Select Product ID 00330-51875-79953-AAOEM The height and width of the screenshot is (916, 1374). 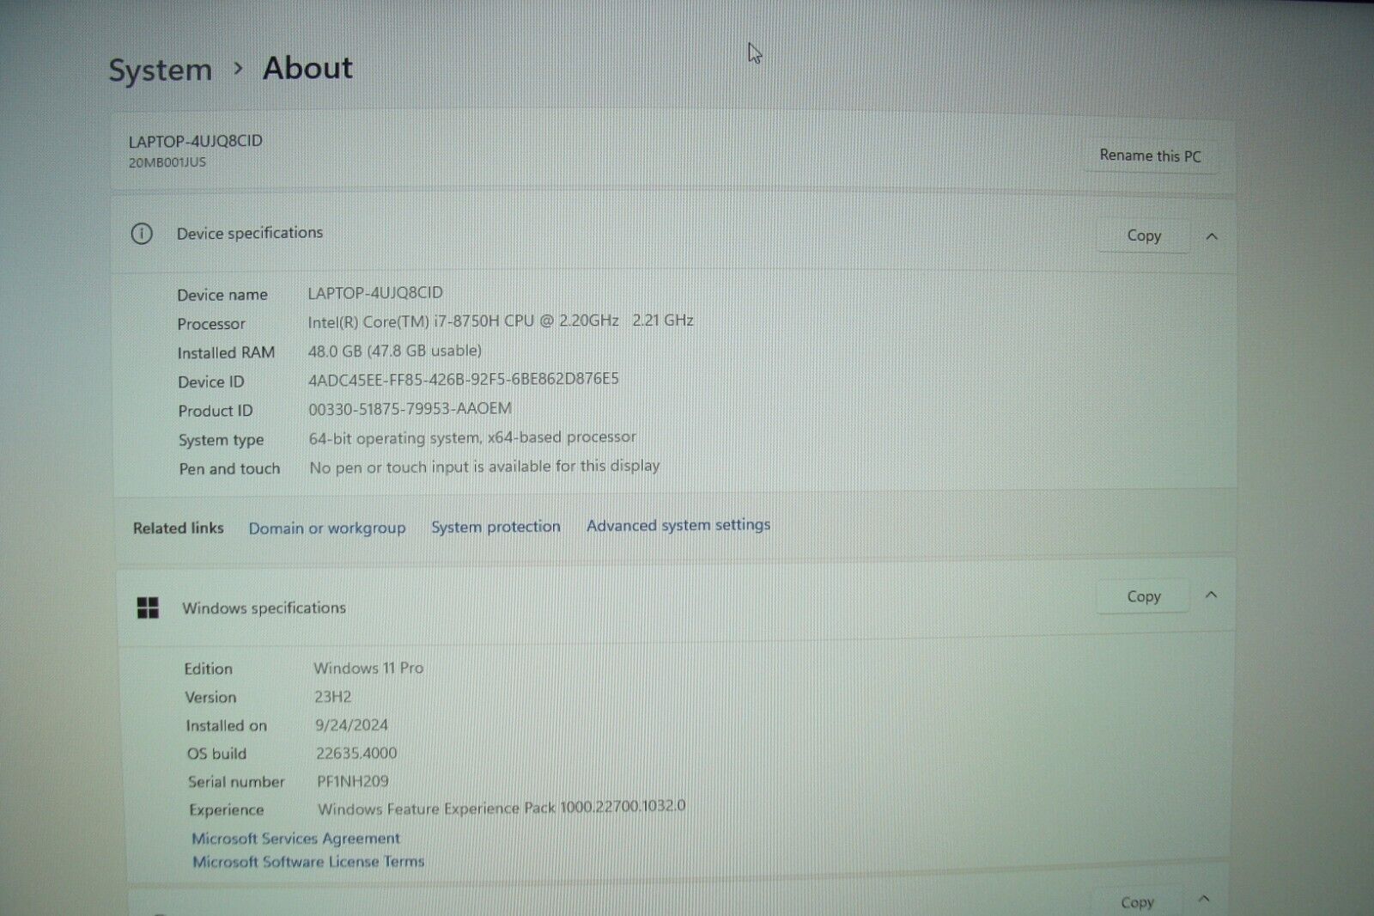pos(410,408)
